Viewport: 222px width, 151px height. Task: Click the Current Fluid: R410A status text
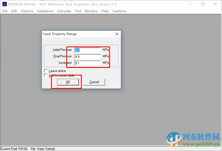[x=14, y=149]
